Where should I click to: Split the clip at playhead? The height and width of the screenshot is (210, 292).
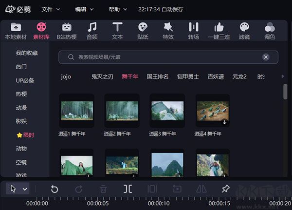pos(128,189)
